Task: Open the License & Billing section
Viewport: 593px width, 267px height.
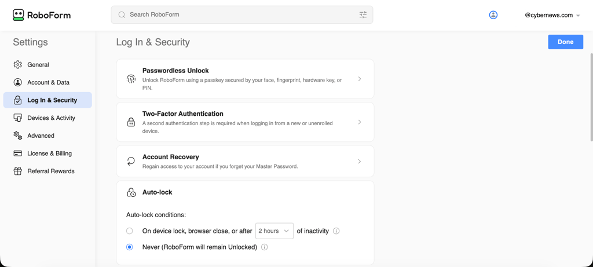Action: pyautogui.click(x=47, y=153)
